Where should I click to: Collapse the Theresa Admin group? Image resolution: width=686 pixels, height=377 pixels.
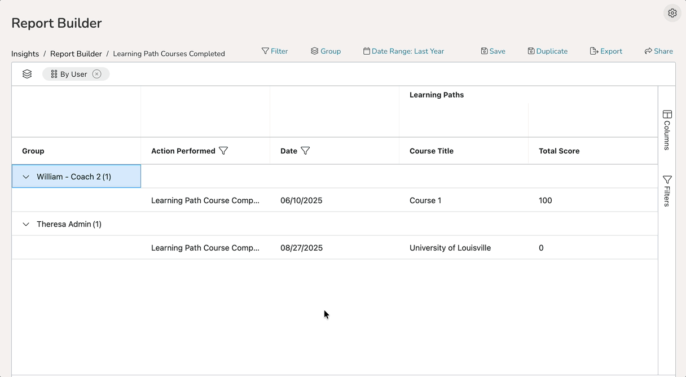(x=26, y=224)
